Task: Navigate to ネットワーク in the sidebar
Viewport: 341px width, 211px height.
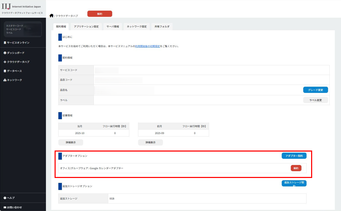Action: tap(14, 80)
